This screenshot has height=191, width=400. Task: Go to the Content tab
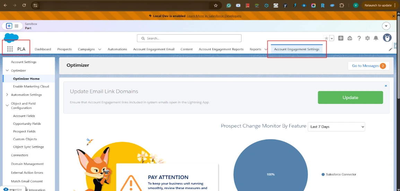186,49
